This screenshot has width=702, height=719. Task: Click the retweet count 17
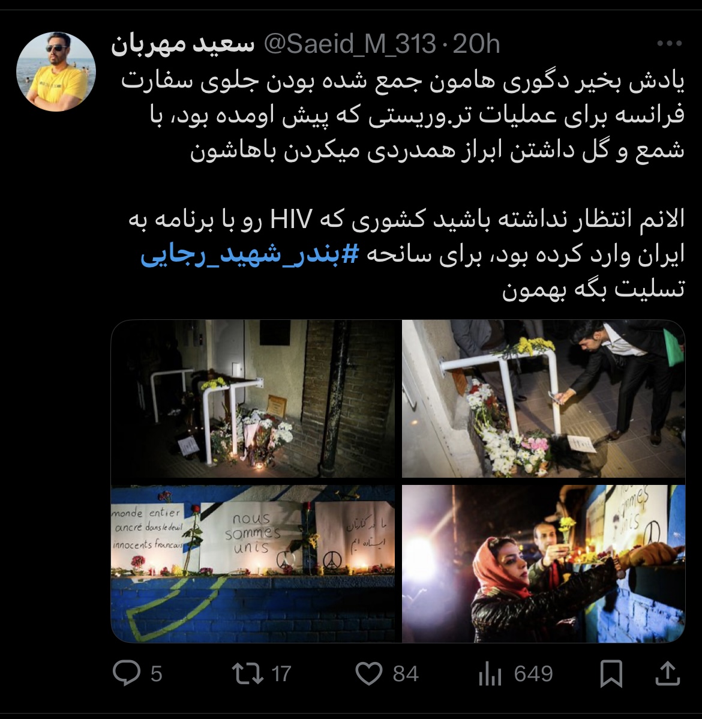click(x=281, y=674)
